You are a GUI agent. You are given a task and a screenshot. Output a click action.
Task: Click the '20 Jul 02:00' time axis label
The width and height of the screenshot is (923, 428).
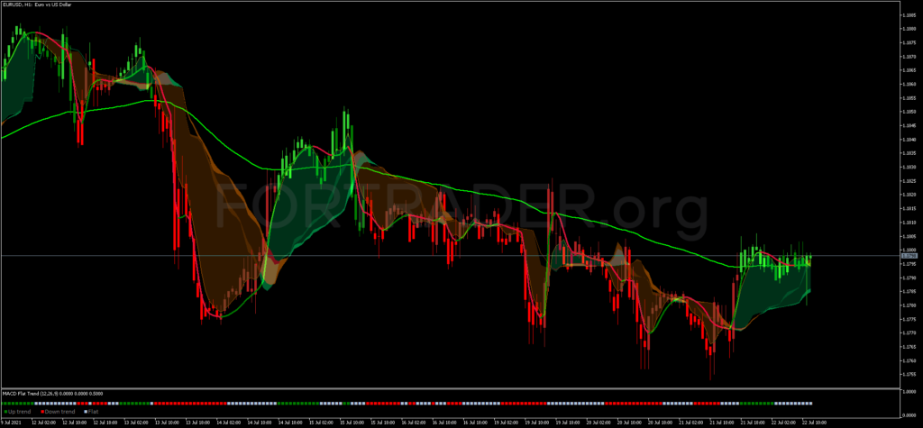[599, 423]
